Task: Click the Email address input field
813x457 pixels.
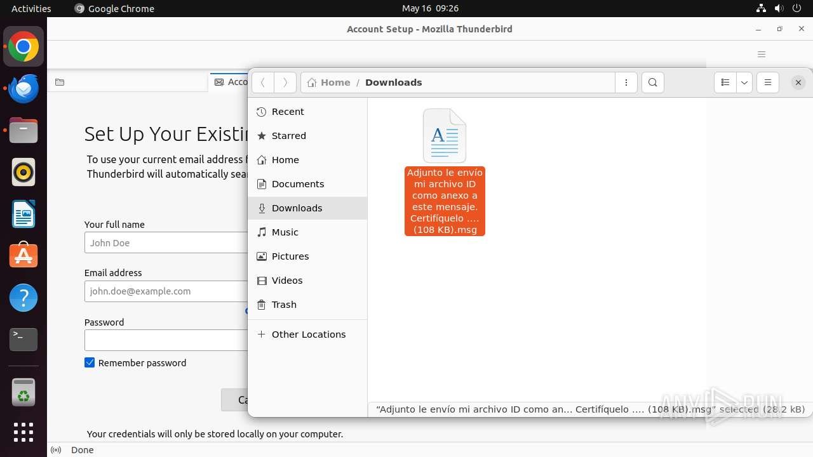Action: [166, 291]
